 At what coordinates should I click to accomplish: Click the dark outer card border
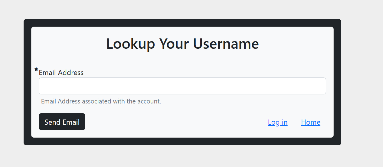27,82
